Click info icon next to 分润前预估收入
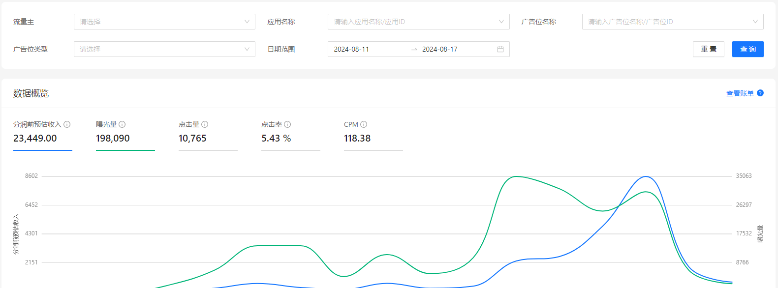Screen dimensions: 778x288 coord(67,124)
